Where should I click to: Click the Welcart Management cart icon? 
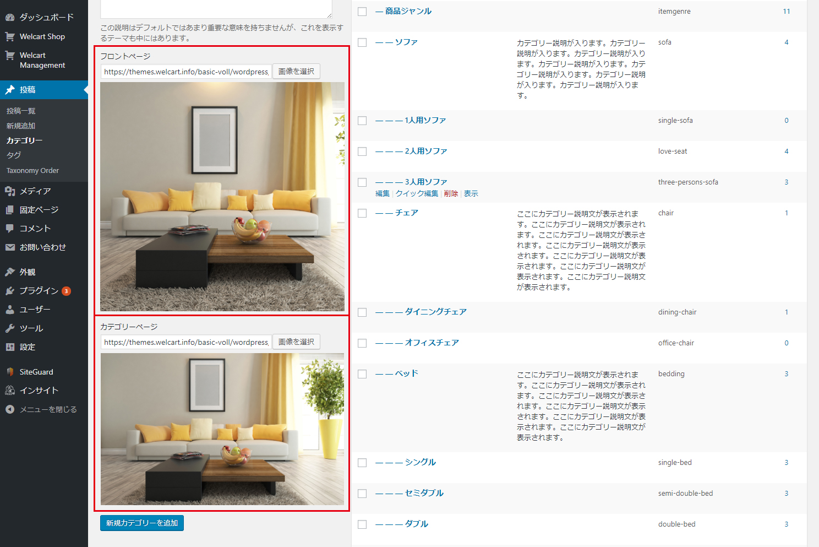[x=10, y=55]
